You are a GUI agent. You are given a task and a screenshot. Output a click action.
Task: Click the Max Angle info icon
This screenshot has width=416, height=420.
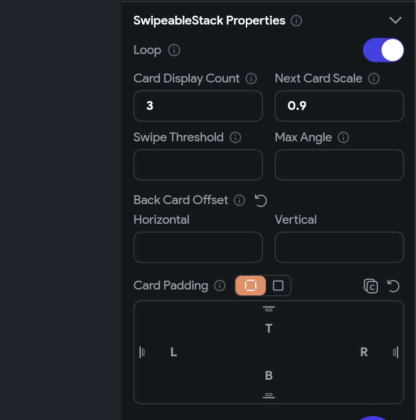(343, 137)
